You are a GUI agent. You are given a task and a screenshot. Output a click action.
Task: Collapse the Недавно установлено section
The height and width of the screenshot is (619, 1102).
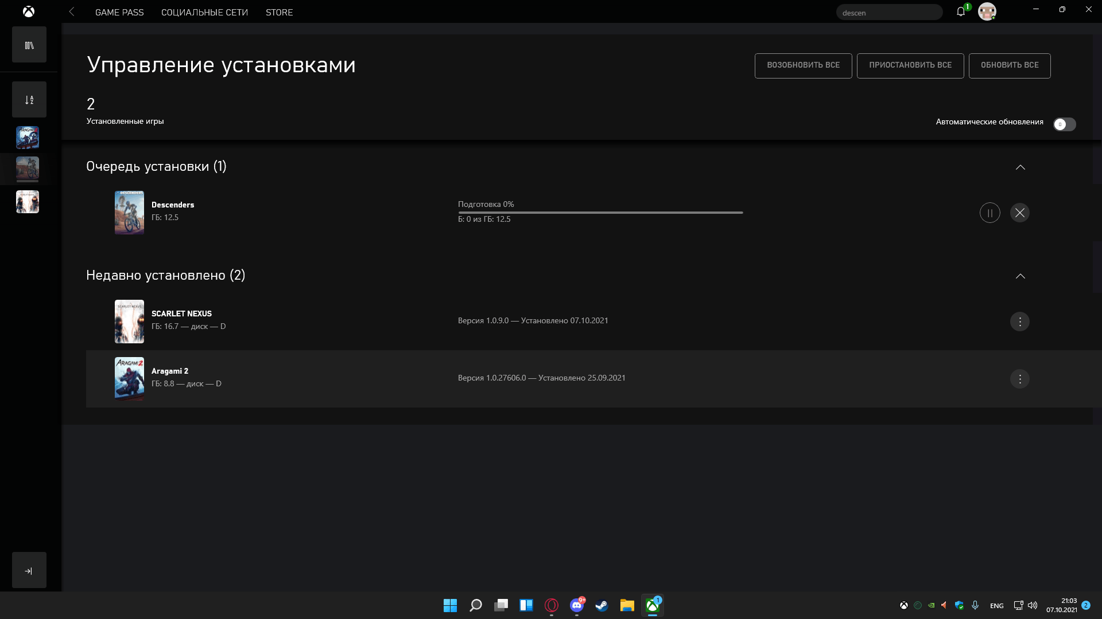(1020, 276)
